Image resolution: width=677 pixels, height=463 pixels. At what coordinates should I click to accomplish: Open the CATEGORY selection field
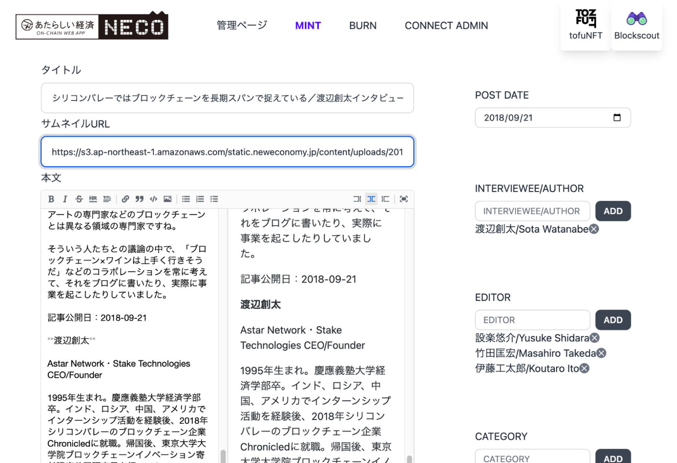[532, 457]
